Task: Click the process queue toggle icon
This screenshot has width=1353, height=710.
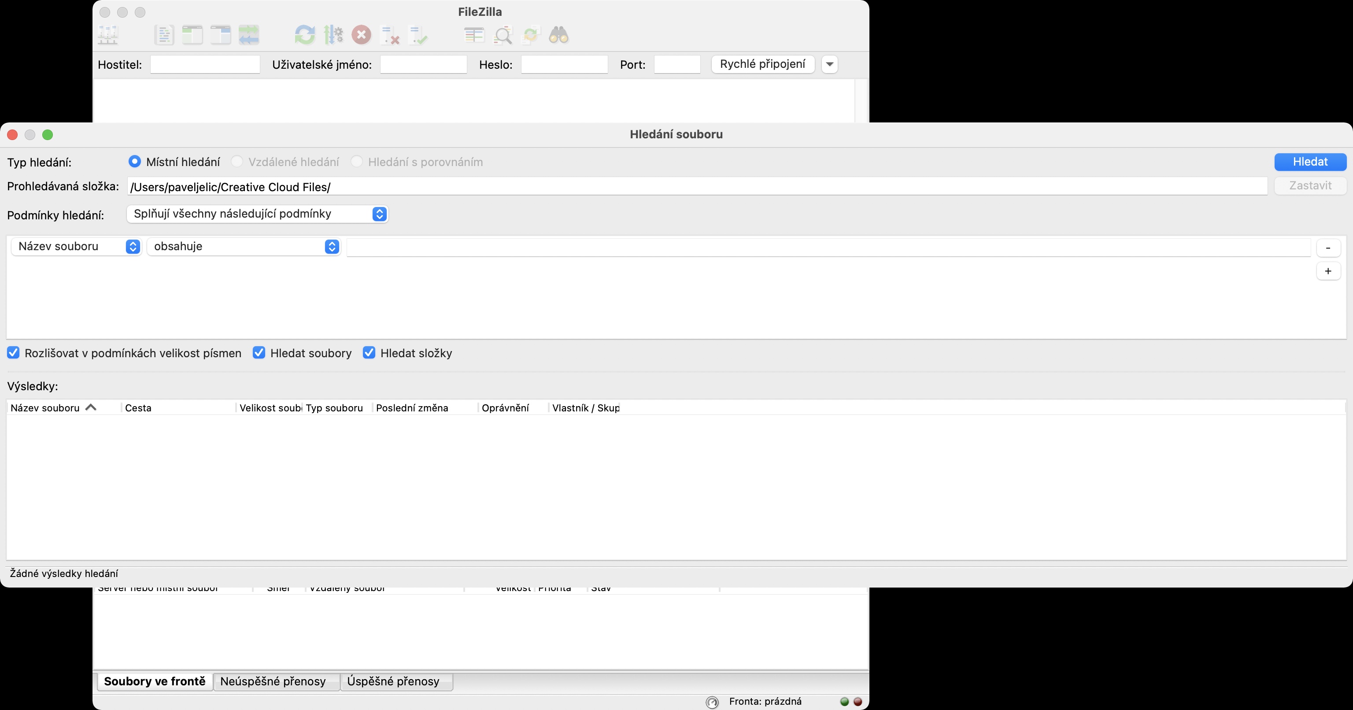Action: 333,35
